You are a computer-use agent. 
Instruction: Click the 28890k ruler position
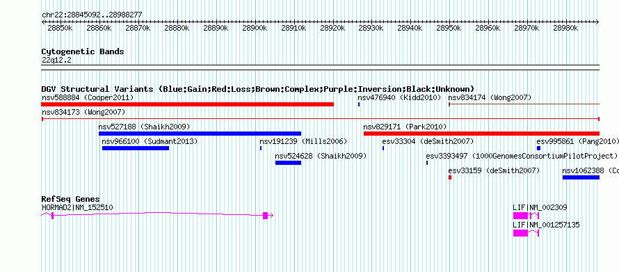coord(216,28)
